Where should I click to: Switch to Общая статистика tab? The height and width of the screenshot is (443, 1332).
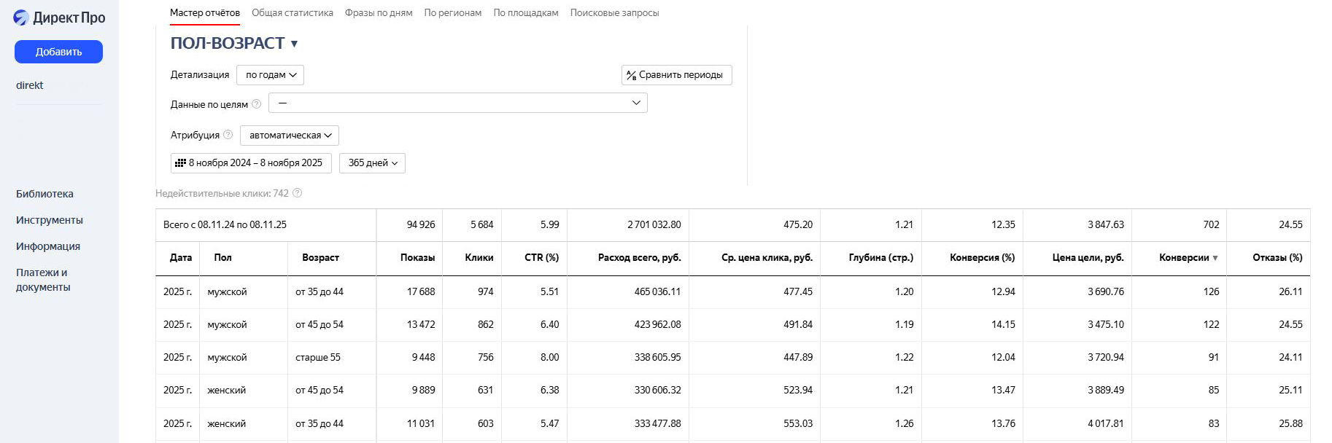292,13
